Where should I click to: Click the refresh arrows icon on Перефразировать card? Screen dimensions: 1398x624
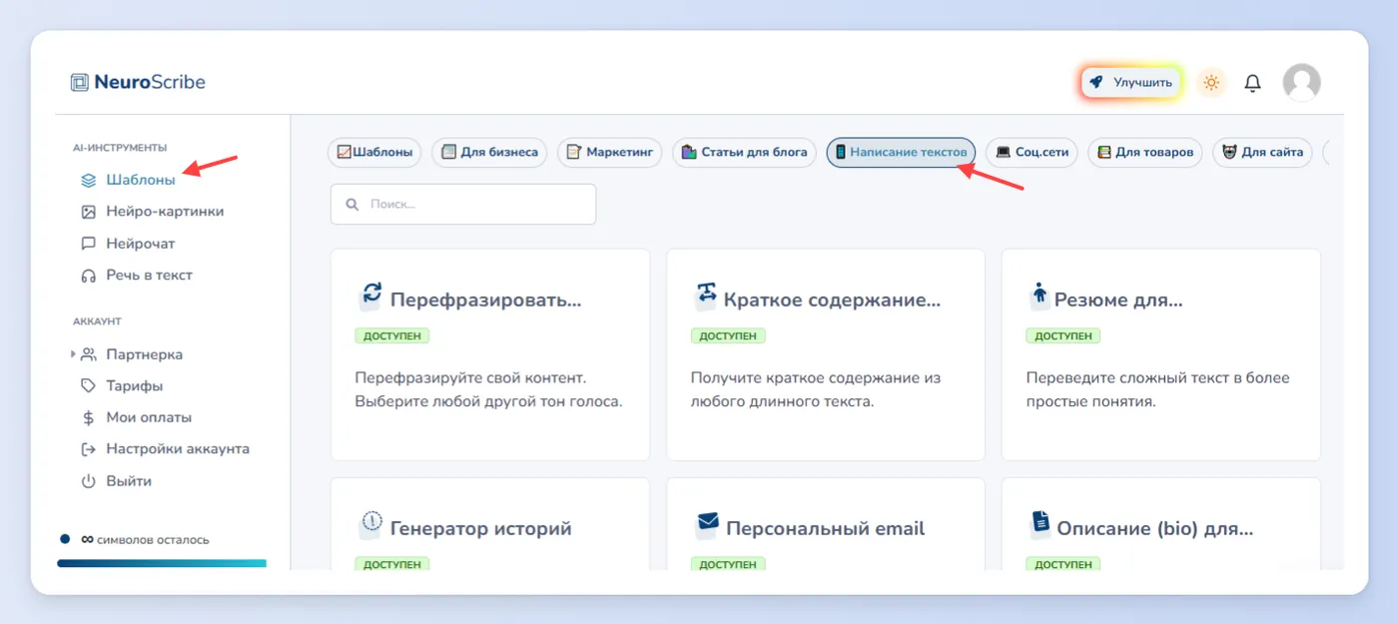[371, 295]
